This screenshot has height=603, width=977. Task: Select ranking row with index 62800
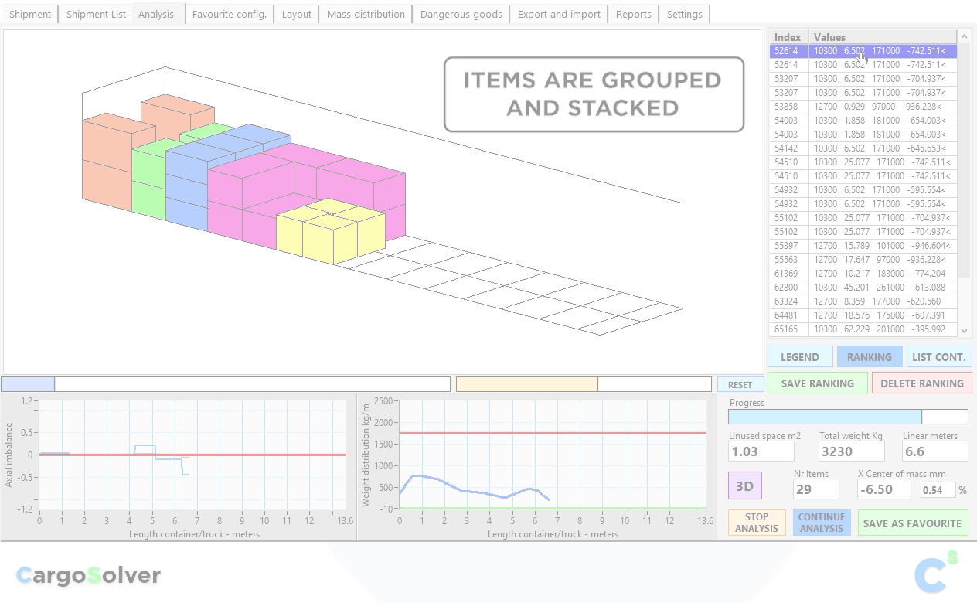[863, 288]
